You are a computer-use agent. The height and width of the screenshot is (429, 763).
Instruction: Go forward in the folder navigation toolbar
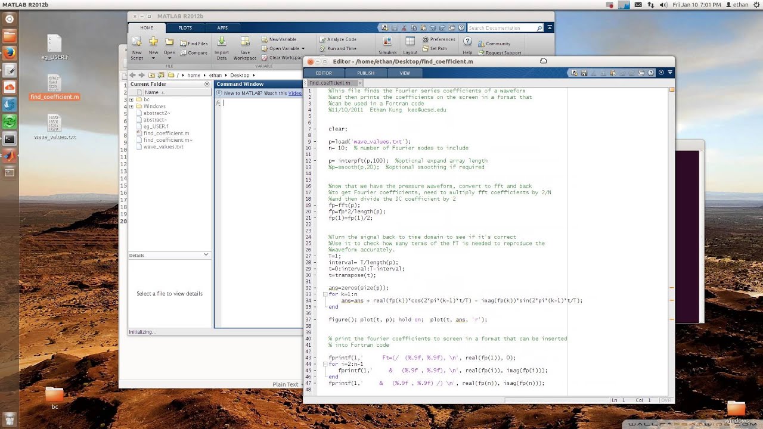click(x=142, y=75)
